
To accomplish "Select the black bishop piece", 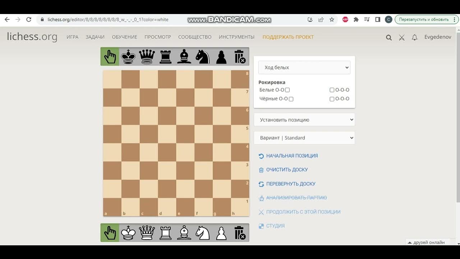I will 184,57.
